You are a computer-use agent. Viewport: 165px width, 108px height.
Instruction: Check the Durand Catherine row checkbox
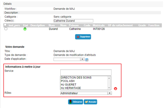pyautogui.click(x=6, y=29)
